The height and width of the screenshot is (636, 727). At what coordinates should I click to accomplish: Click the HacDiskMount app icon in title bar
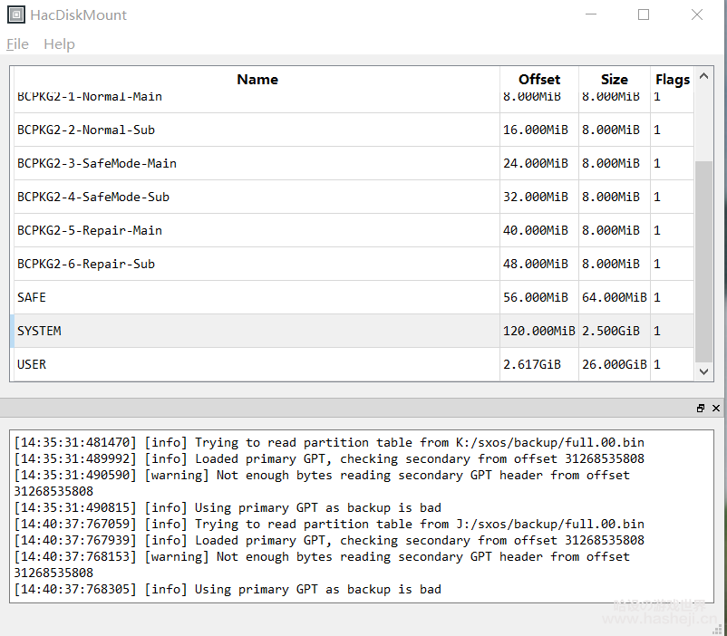click(16, 14)
